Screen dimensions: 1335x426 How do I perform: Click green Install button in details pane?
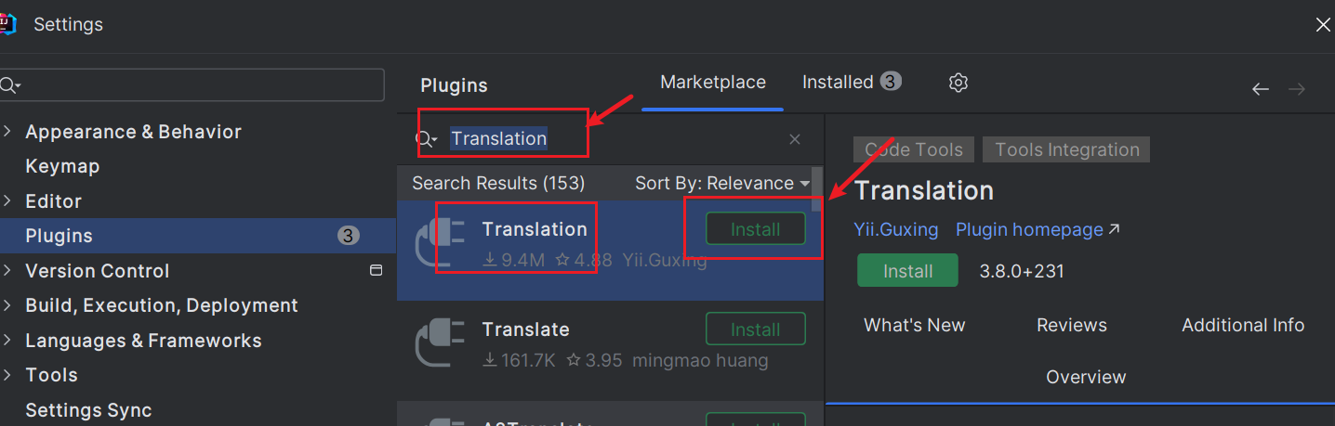(x=907, y=271)
